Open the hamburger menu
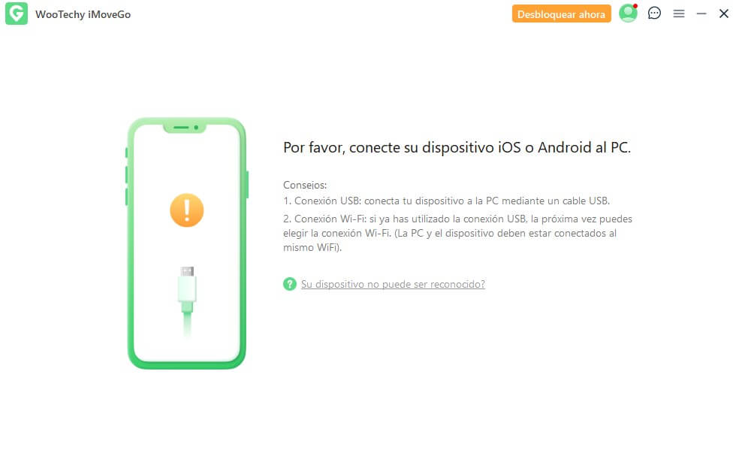 679,14
